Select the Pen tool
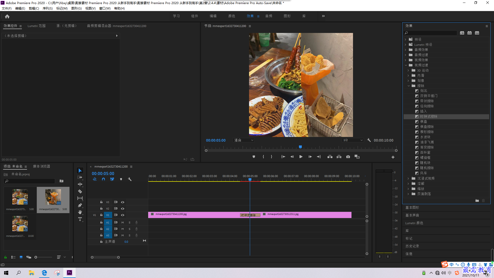This screenshot has height=278, width=494. point(80,205)
